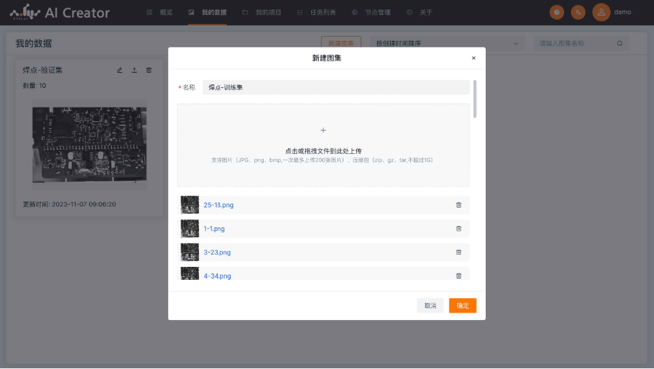Open the demo user avatar menu
654x369 pixels.
tap(601, 12)
